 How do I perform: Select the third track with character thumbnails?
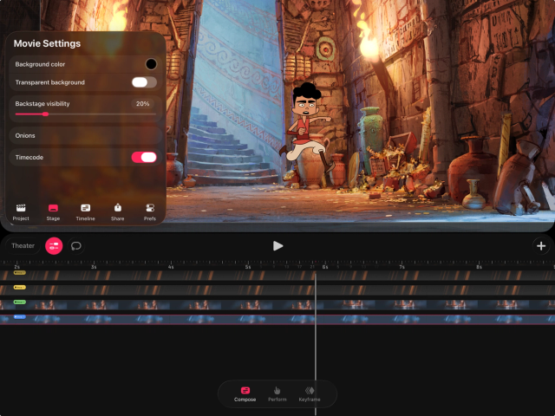click(277, 305)
